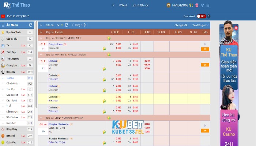
Task: Open the apps grid icon in header
Action: point(208,5)
